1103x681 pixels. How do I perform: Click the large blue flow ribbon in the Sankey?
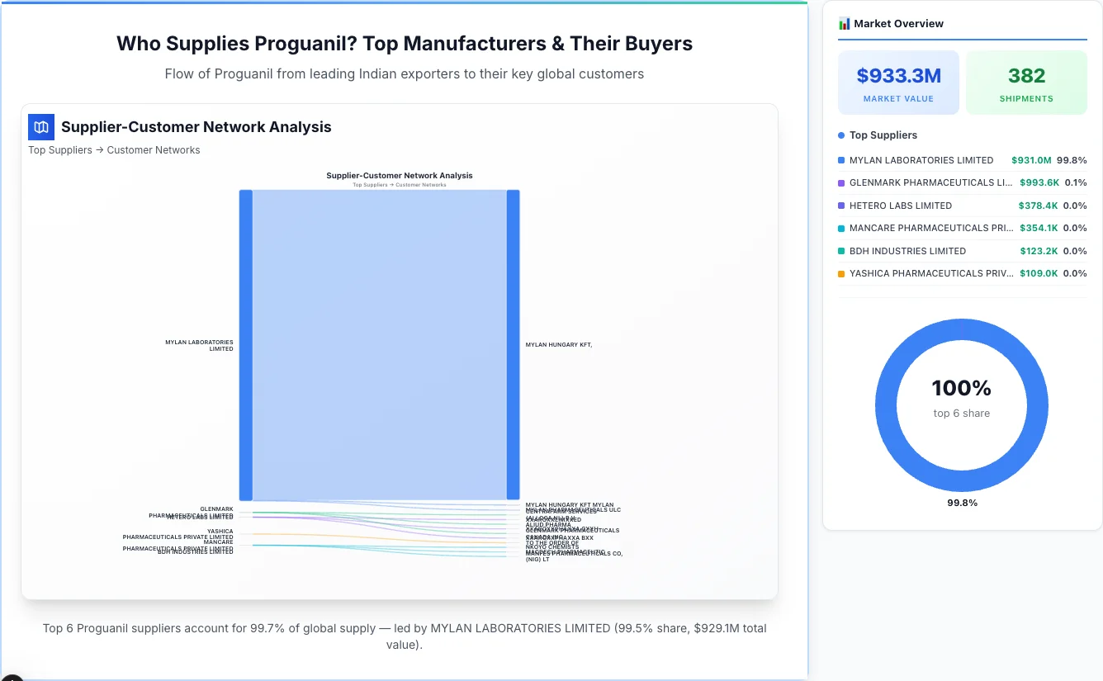[x=380, y=344]
